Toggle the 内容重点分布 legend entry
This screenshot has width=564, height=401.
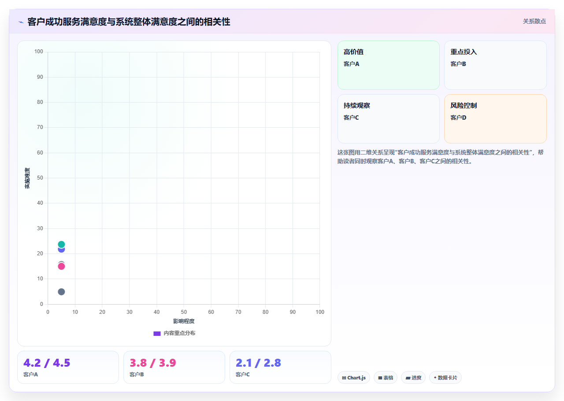point(174,333)
